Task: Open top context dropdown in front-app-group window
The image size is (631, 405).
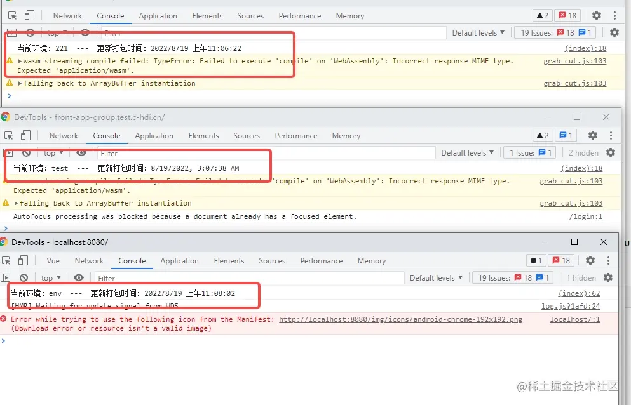Action: point(53,153)
